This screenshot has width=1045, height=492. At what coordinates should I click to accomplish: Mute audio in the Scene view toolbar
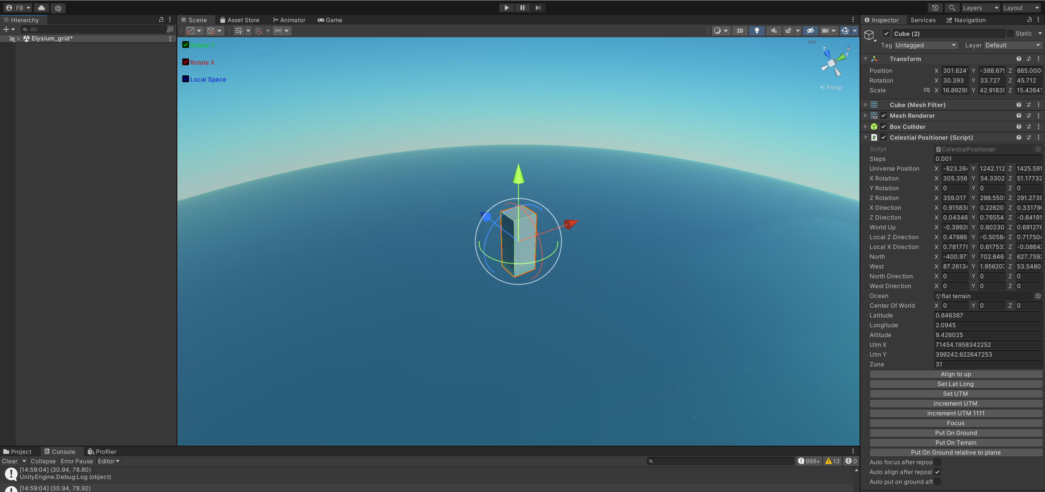click(774, 30)
